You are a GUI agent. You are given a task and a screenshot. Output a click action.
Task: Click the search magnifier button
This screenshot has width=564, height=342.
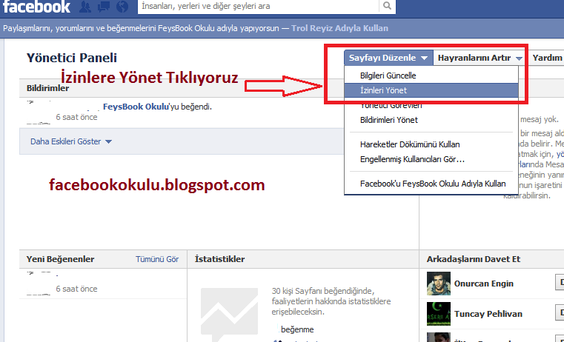pyautogui.click(x=387, y=6)
